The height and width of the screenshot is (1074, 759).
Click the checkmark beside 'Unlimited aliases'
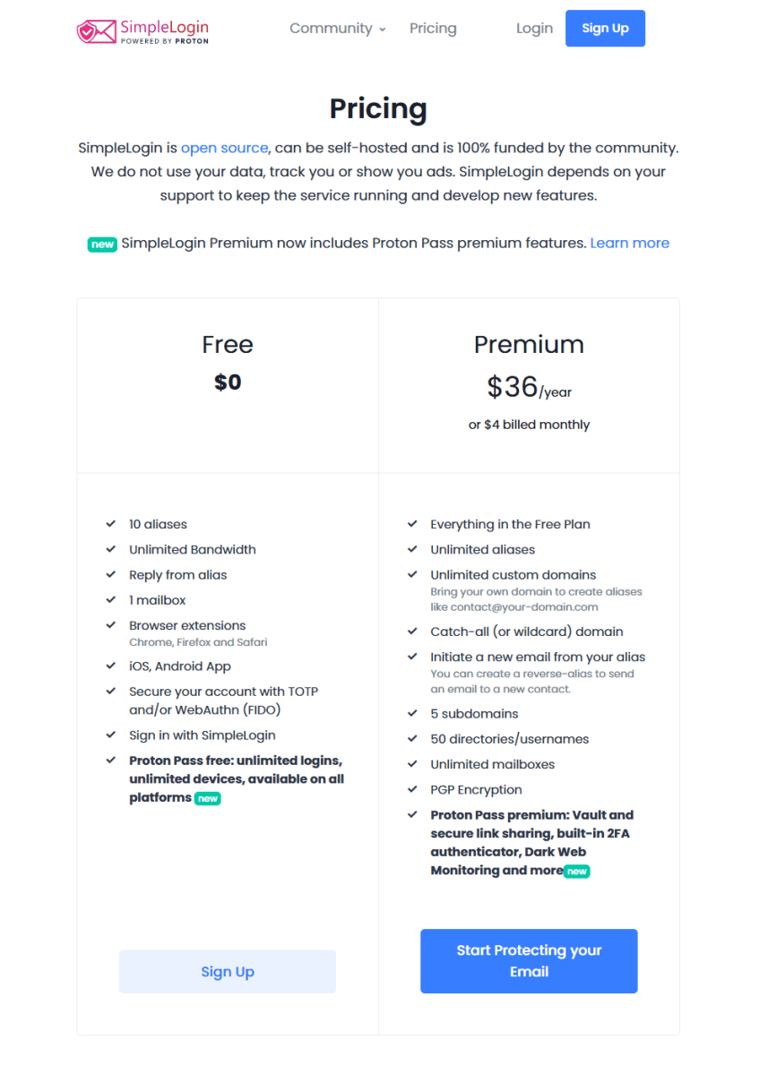412,549
